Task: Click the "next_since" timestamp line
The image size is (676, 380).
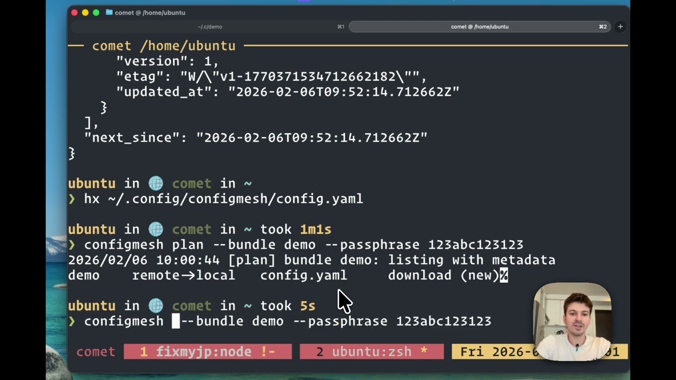Action: click(x=256, y=138)
